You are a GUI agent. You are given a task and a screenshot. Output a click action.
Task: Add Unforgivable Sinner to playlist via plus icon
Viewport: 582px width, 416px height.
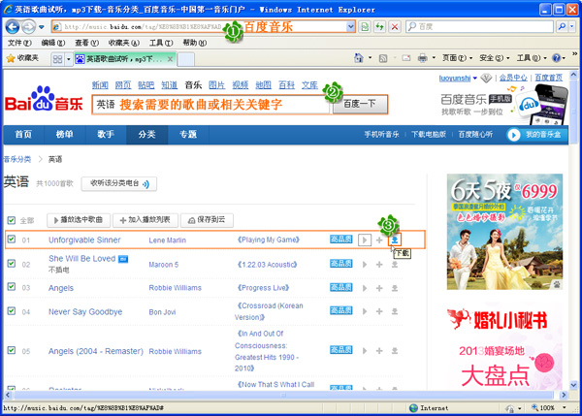point(379,240)
